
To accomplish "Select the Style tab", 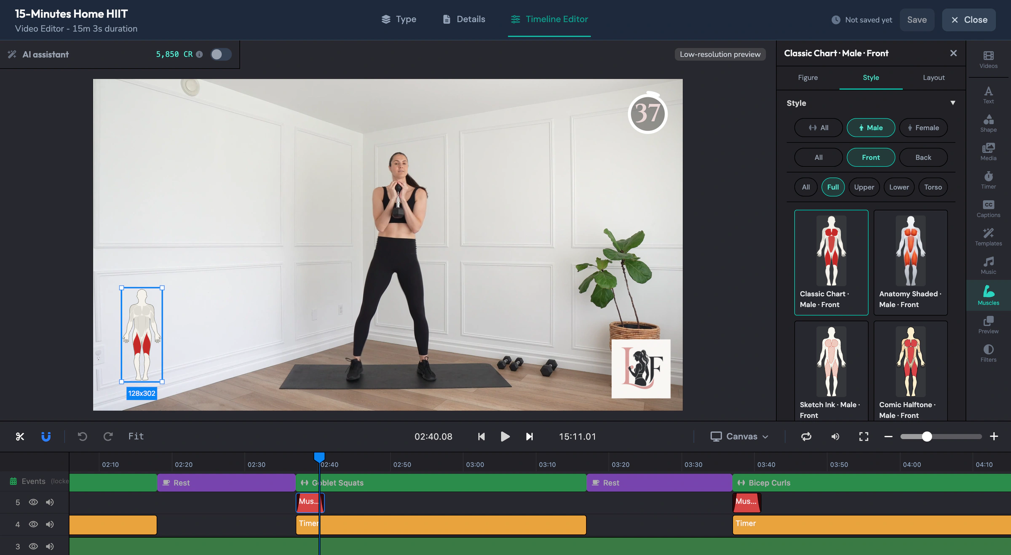I will pos(871,77).
